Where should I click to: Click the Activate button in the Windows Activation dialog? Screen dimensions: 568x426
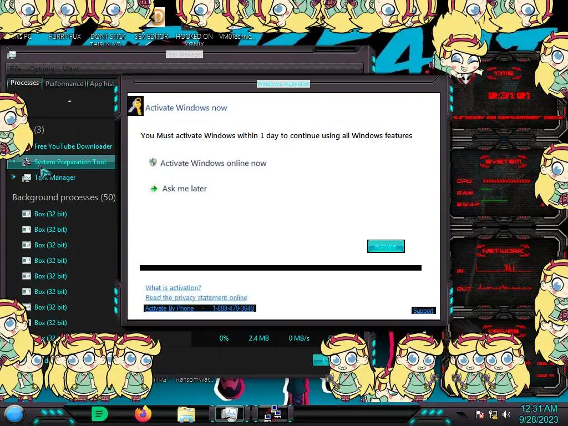tap(386, 246)
